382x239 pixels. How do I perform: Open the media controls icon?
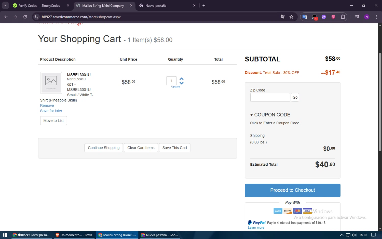(x=357, y=17)
